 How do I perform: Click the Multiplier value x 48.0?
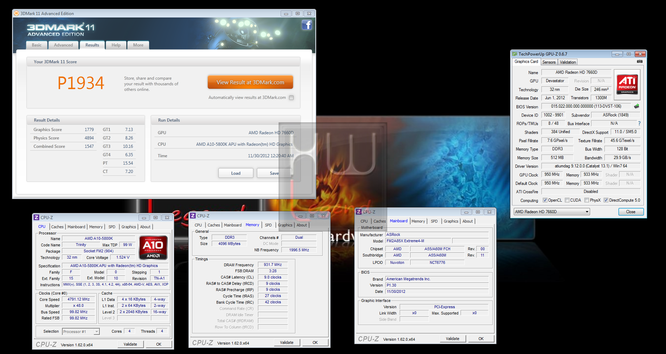click(x=79, y=306)
